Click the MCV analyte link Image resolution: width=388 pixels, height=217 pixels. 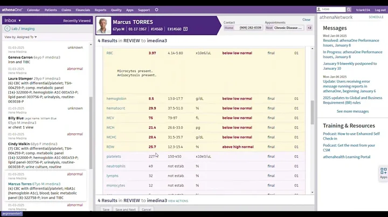(x=110, y=118)
